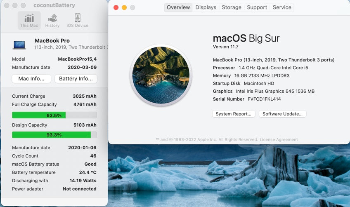Viewport: 350px width, 207px height.
Task: Click the macOS Battery status value Good
Action: click(90, 164)
